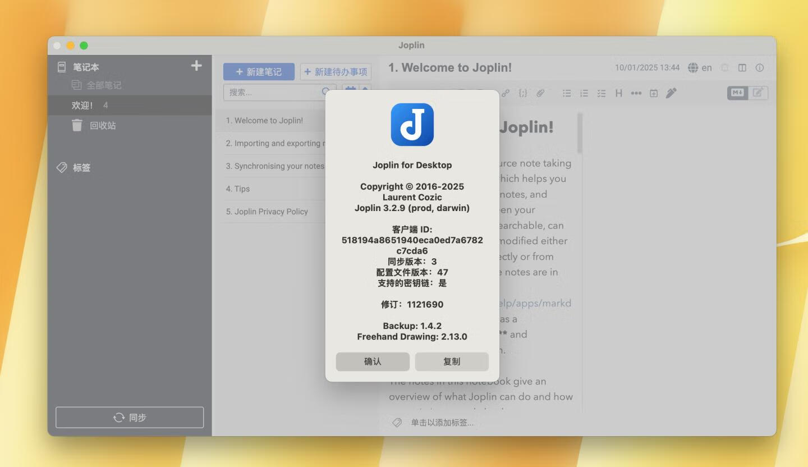This screenshot has height=467, width=808.
Task: Insert checkbox list icon
Action: [602, 93]
